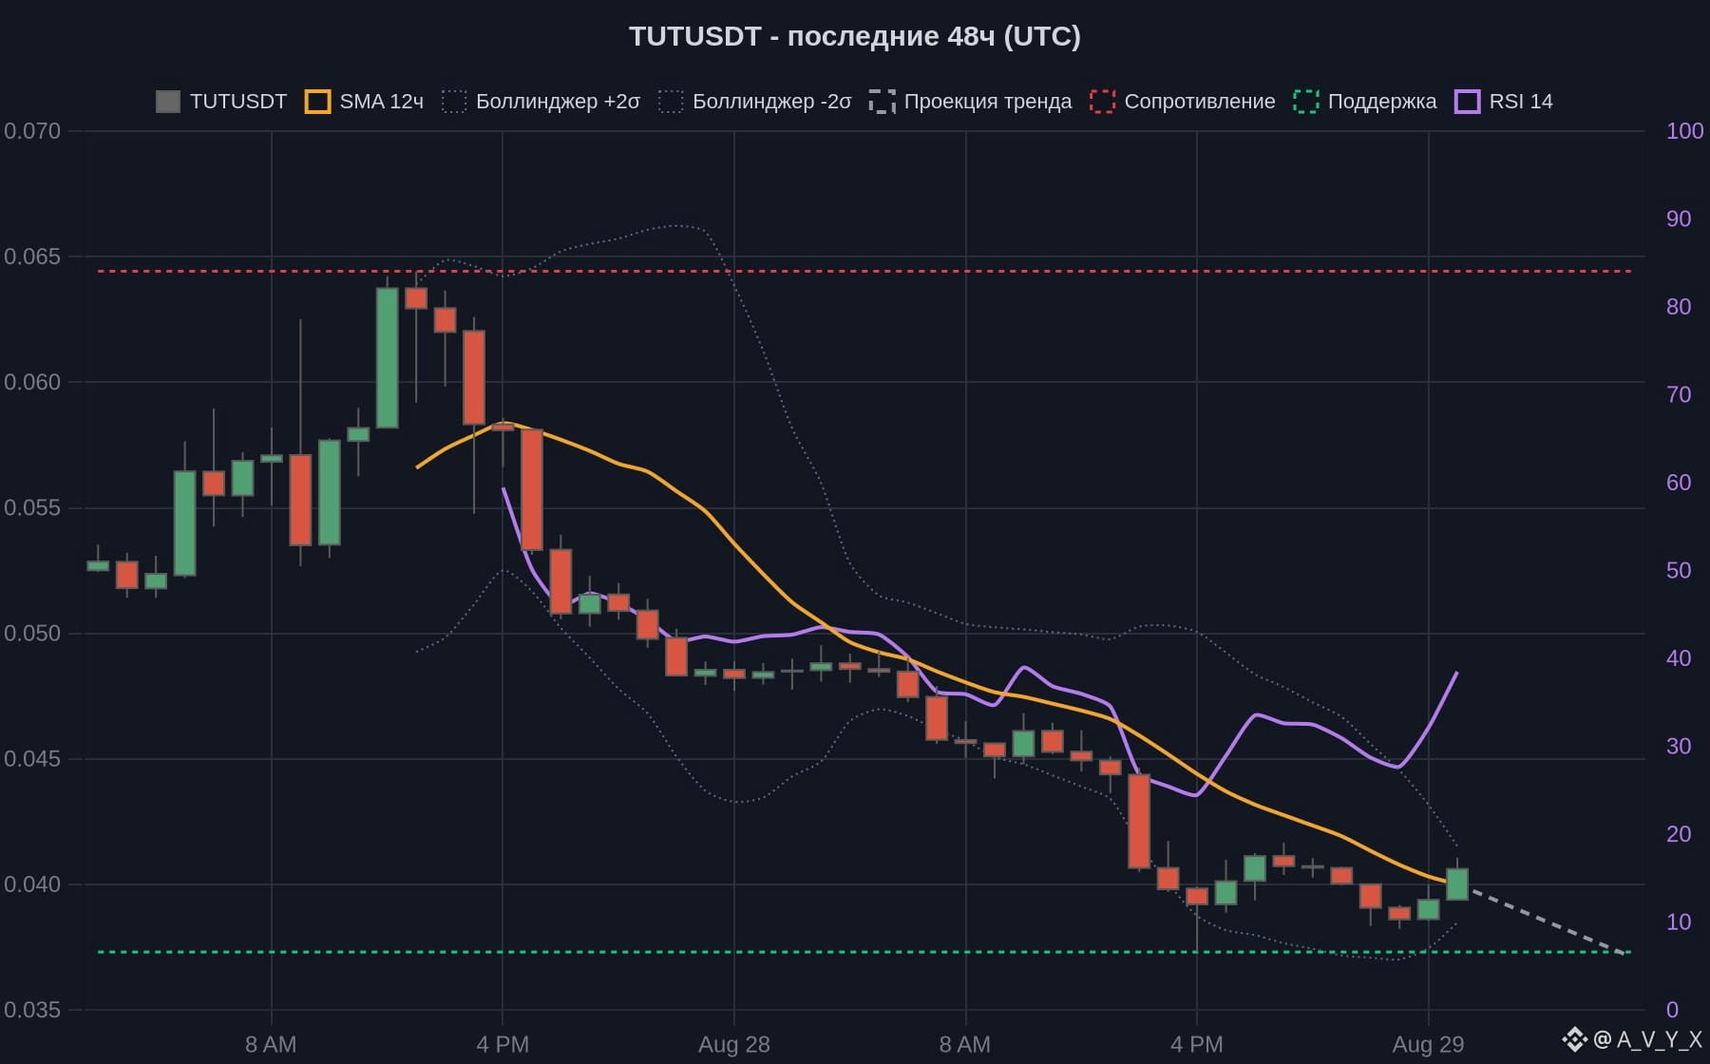Click the first 8 AM time label

tap(271, 1044)
